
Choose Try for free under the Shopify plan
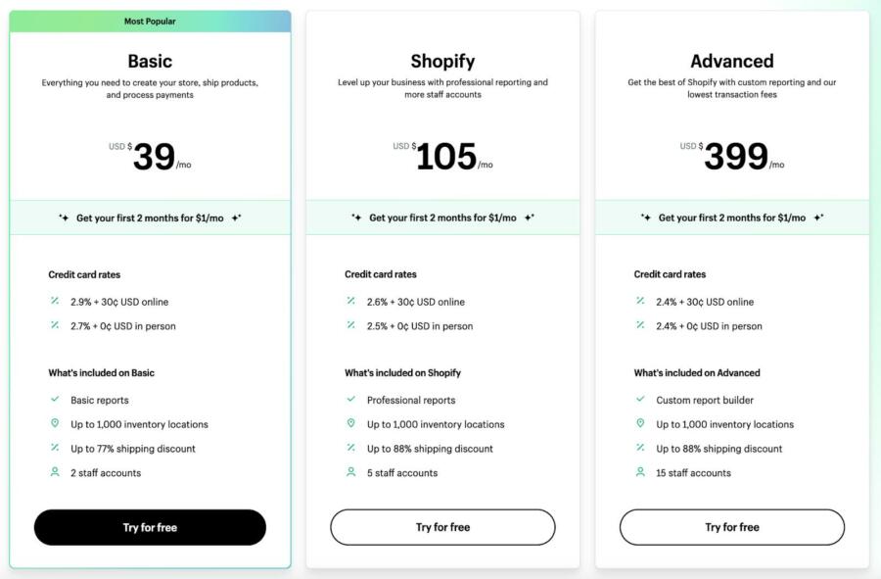pyautogui.click(x=442, y=527)
